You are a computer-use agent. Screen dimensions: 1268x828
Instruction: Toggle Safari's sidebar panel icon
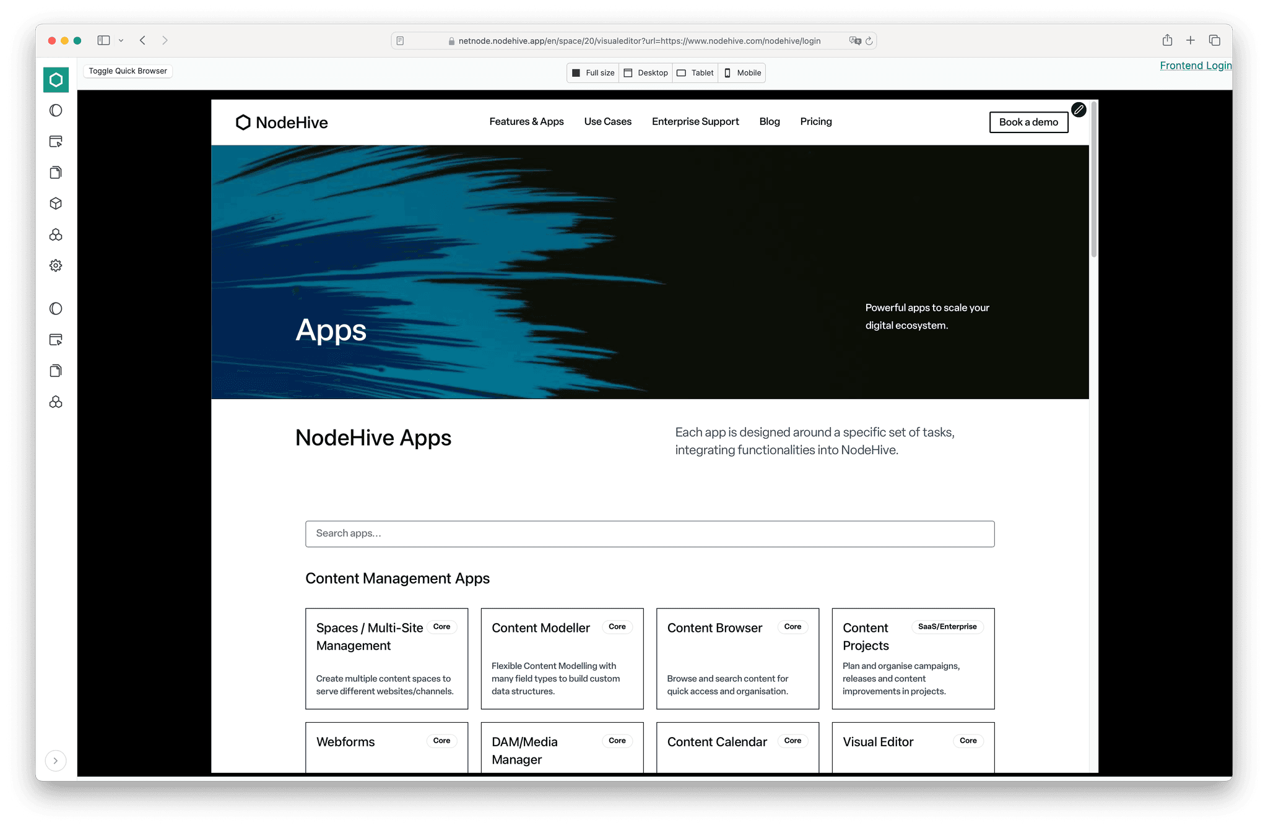tap(103, 40)
